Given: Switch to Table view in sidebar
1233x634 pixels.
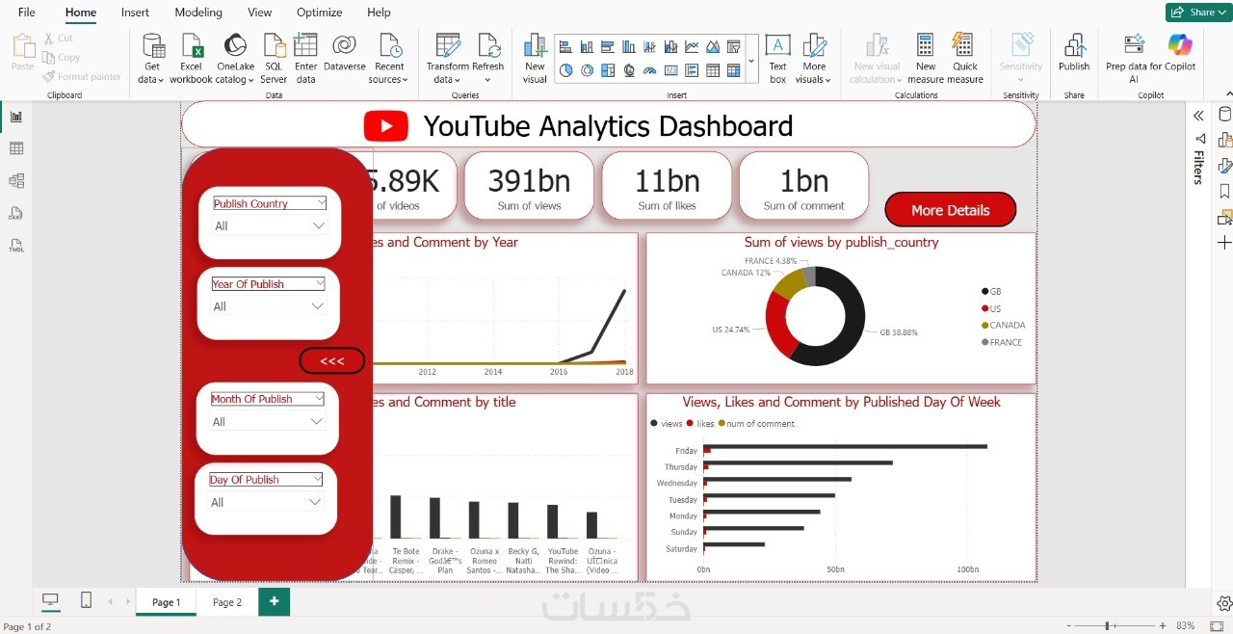Looking at the screenshot, I should [x=16, y=148].
